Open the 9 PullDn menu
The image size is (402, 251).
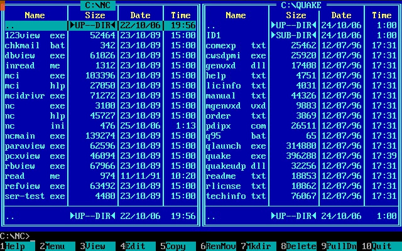pos(336,247)
